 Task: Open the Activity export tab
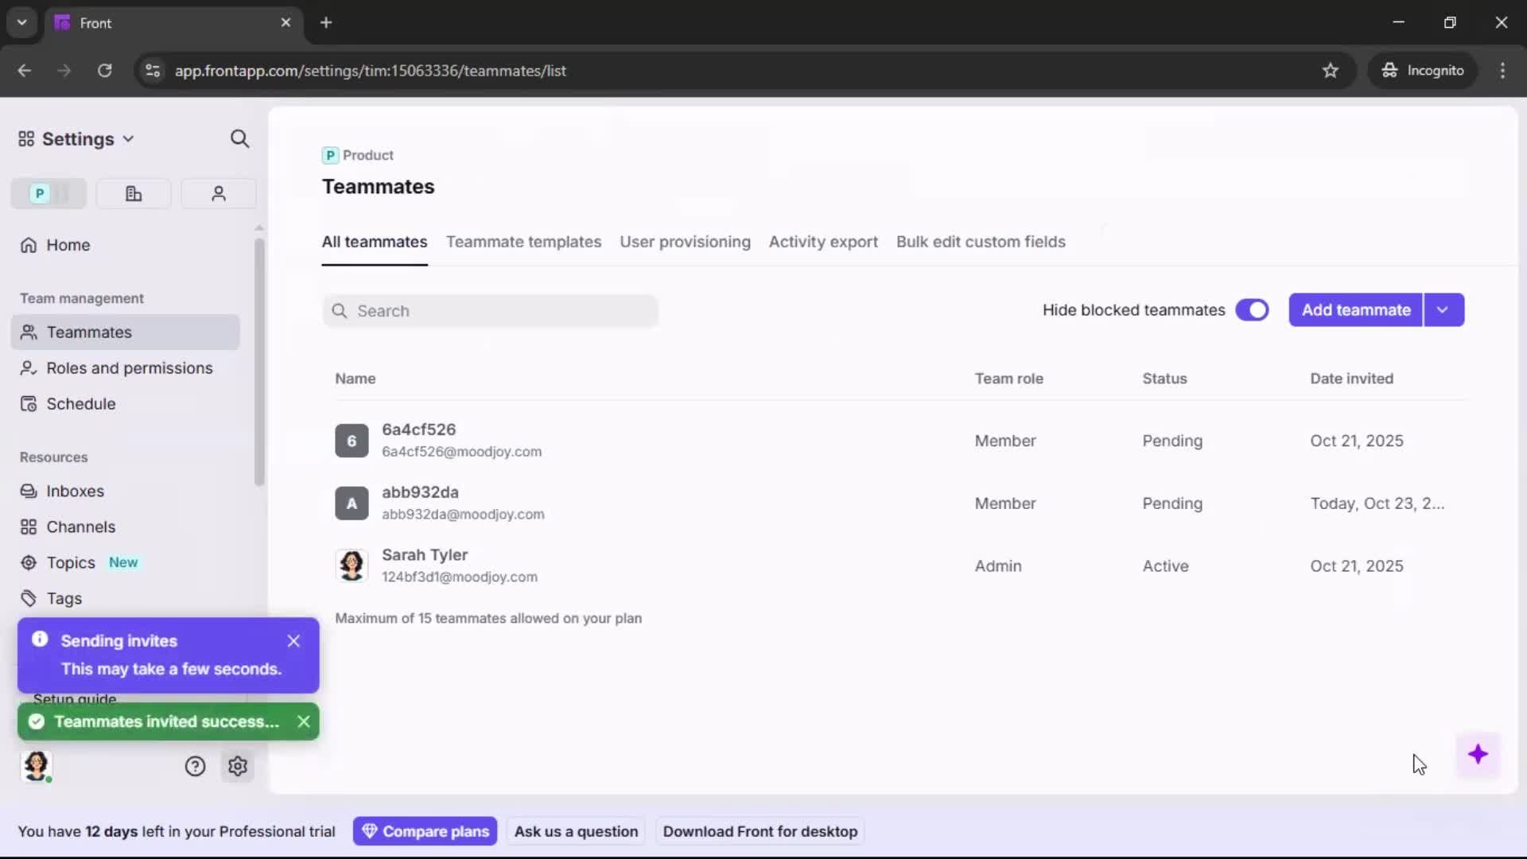click(x=823, y=242)
